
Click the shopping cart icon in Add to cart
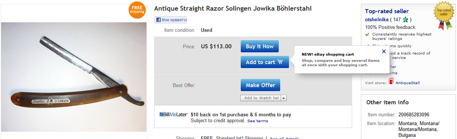[280, 62]
